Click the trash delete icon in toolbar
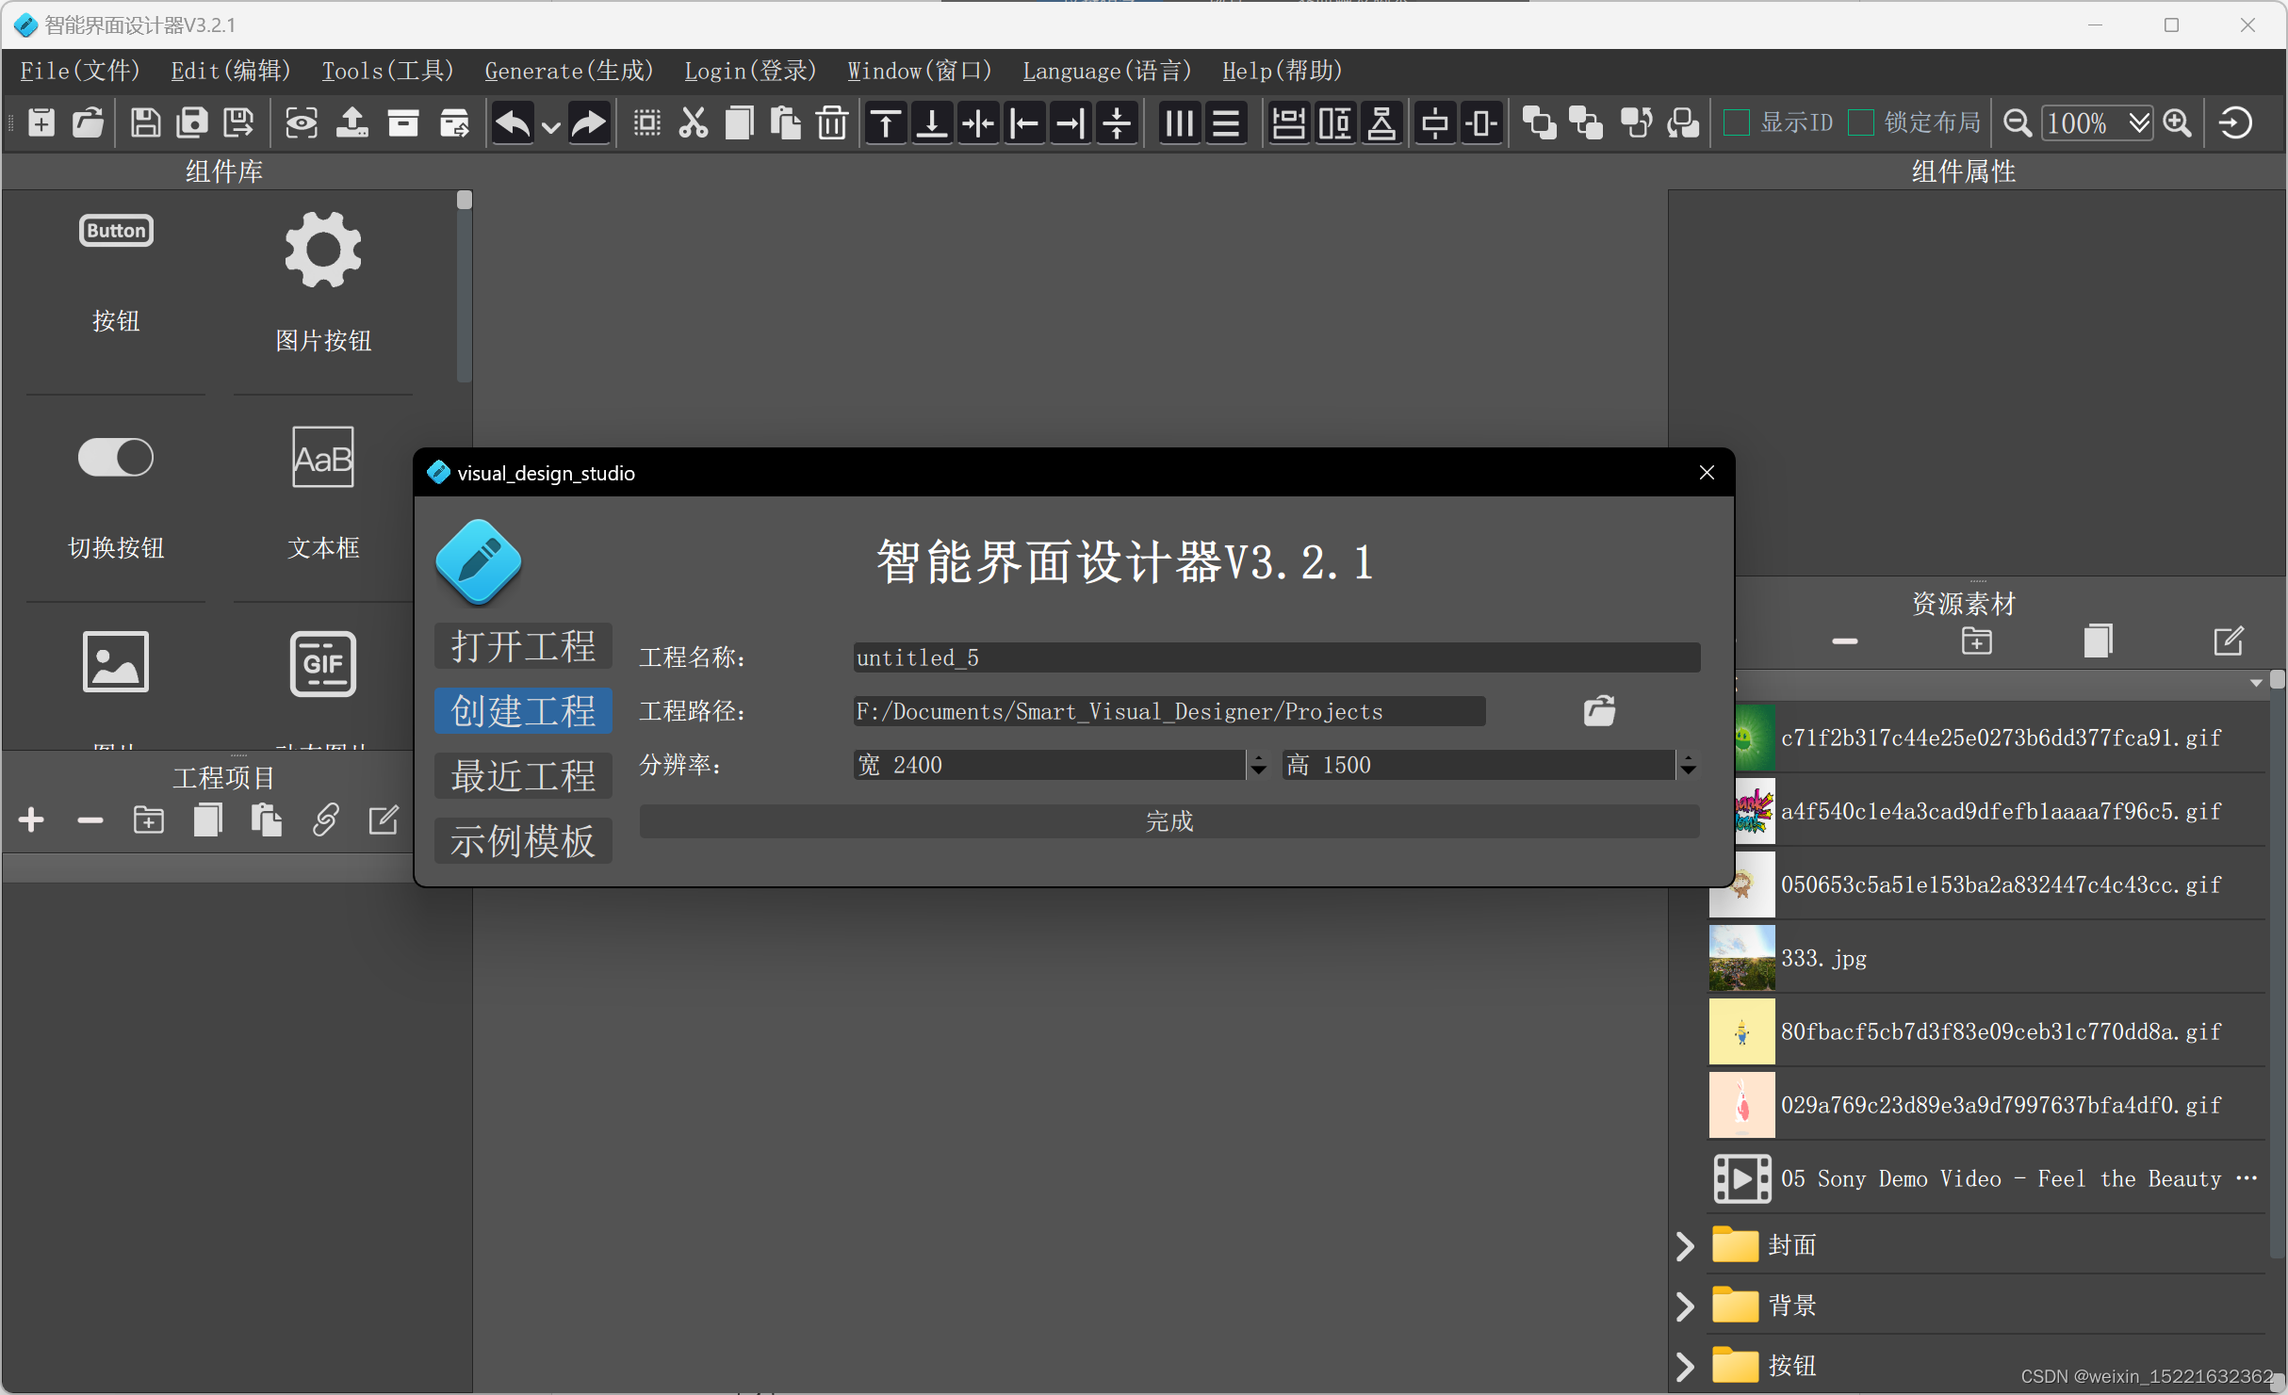 [x=831, y=123]
